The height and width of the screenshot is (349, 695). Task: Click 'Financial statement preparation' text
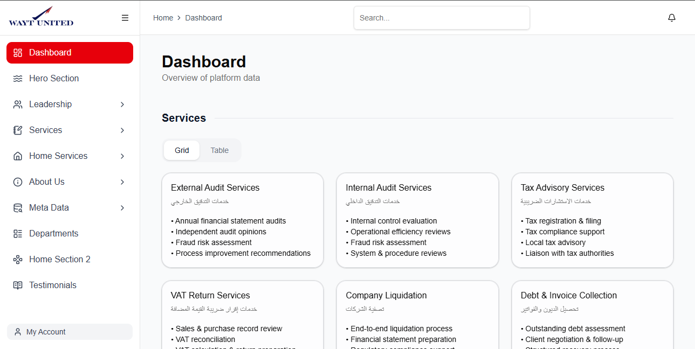coord(403,339)
